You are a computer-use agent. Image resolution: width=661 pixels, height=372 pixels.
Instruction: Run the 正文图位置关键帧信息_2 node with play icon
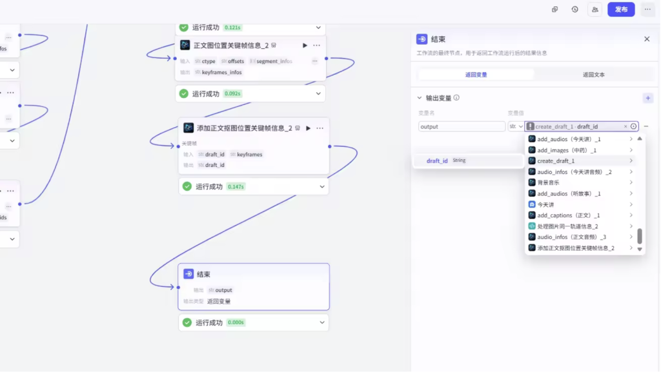pos(305,46)
